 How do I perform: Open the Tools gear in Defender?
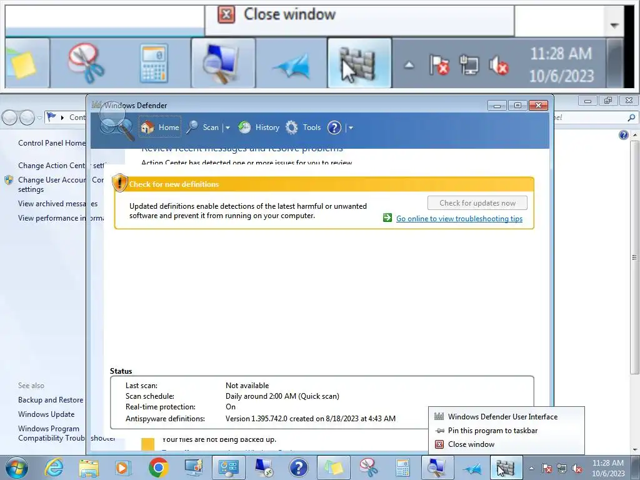303,127
